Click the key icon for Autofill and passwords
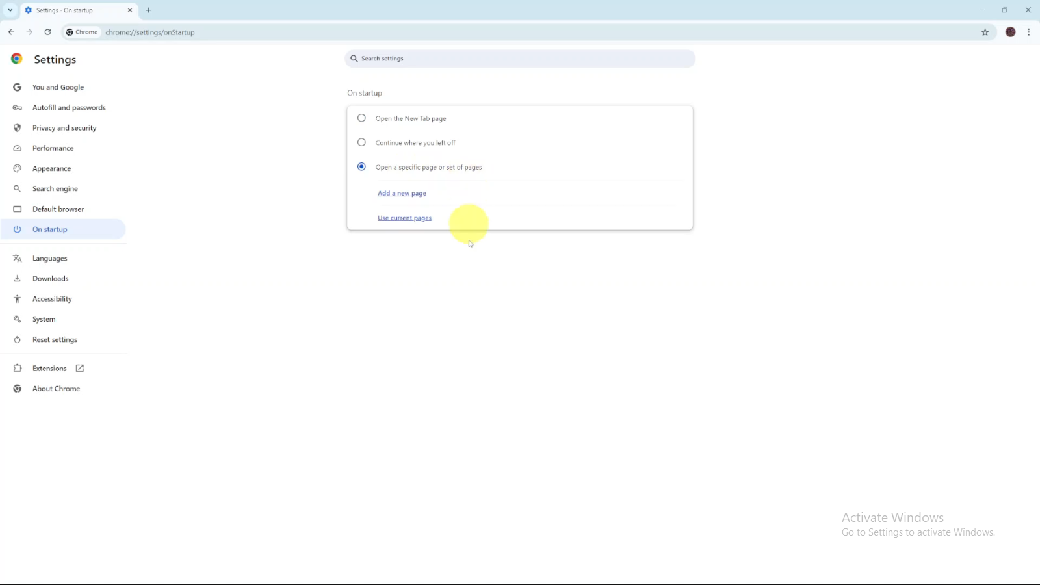This screenshot has width=1040, height=585. [x=18, y=107]
